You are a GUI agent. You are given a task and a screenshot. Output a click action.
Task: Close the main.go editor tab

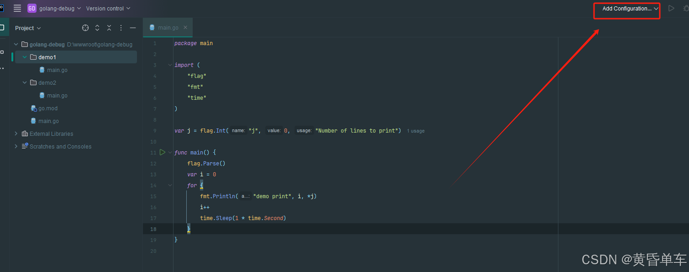[185, 27]
